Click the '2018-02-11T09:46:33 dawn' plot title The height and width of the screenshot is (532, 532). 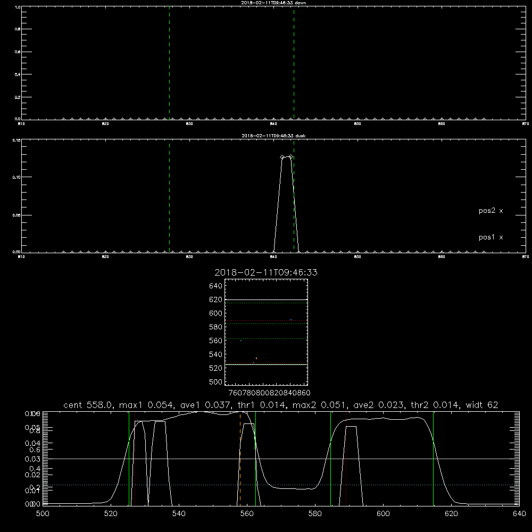(x=273, y=3)
